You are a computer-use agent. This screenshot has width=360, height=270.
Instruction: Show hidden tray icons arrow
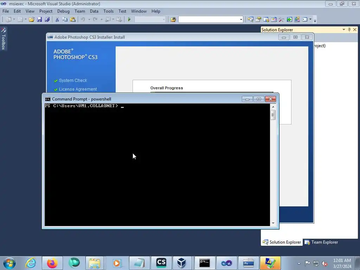click(x=299, y=263)
